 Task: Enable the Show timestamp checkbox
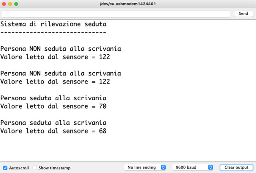(35, 168)
